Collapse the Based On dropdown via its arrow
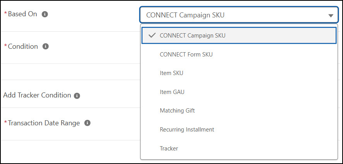This screenshot has height=164, width=343. coord(331,15)
